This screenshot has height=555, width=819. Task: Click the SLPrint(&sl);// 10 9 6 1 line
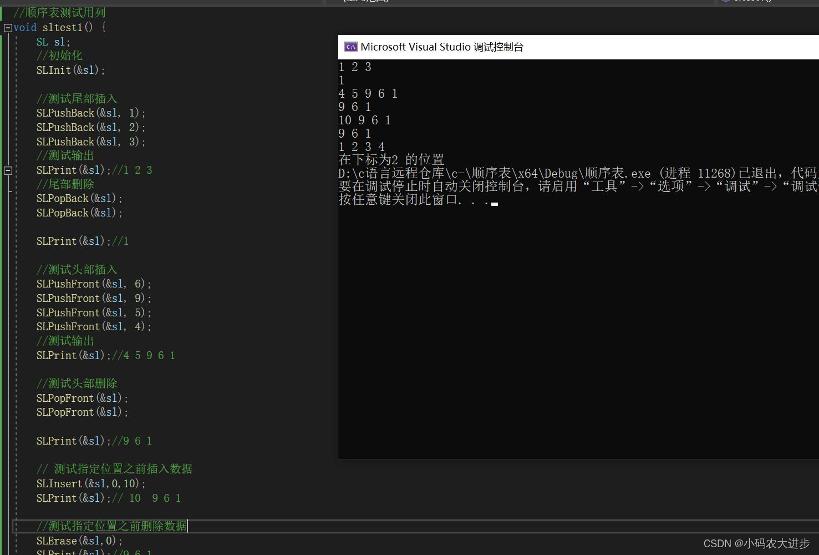point(109,498)
